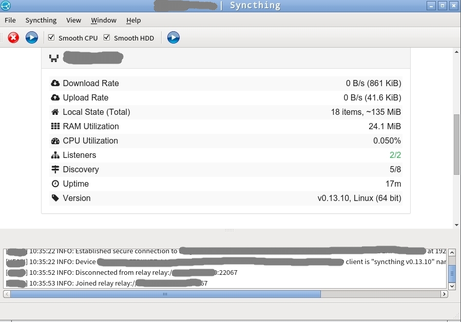Click the log horizontal scroll left arrow
Screen dimensions: 461x322
[7, 294]
